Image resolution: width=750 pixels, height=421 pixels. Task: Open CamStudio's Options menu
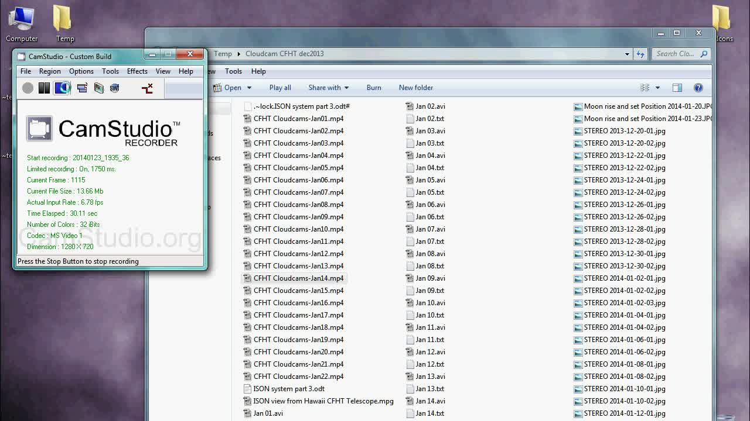(81, 71)
